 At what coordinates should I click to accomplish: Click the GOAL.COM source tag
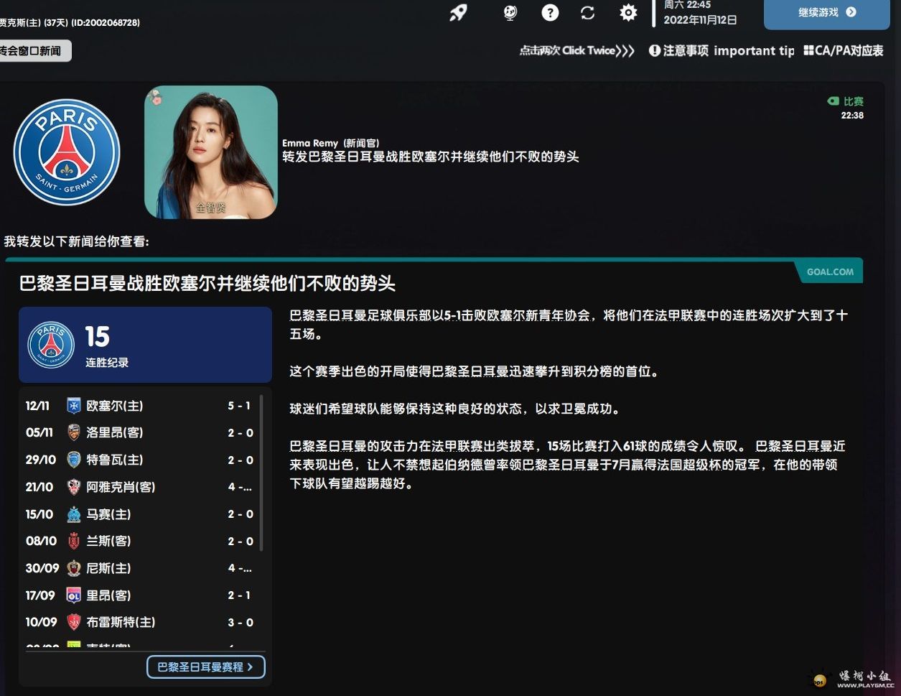tap(830, 272)
